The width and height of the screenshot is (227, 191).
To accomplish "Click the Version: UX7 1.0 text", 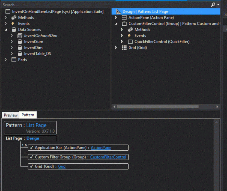I will pyautogui.click(x=41, y=131).
